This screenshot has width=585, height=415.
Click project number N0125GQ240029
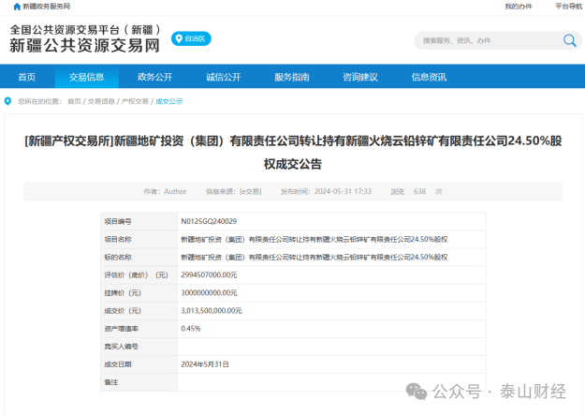pyautogui.click(x=209, y=221)
